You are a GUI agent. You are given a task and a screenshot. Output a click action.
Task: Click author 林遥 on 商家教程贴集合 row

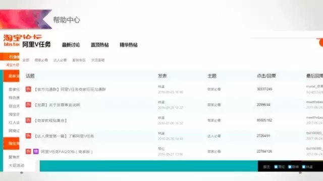161,118
